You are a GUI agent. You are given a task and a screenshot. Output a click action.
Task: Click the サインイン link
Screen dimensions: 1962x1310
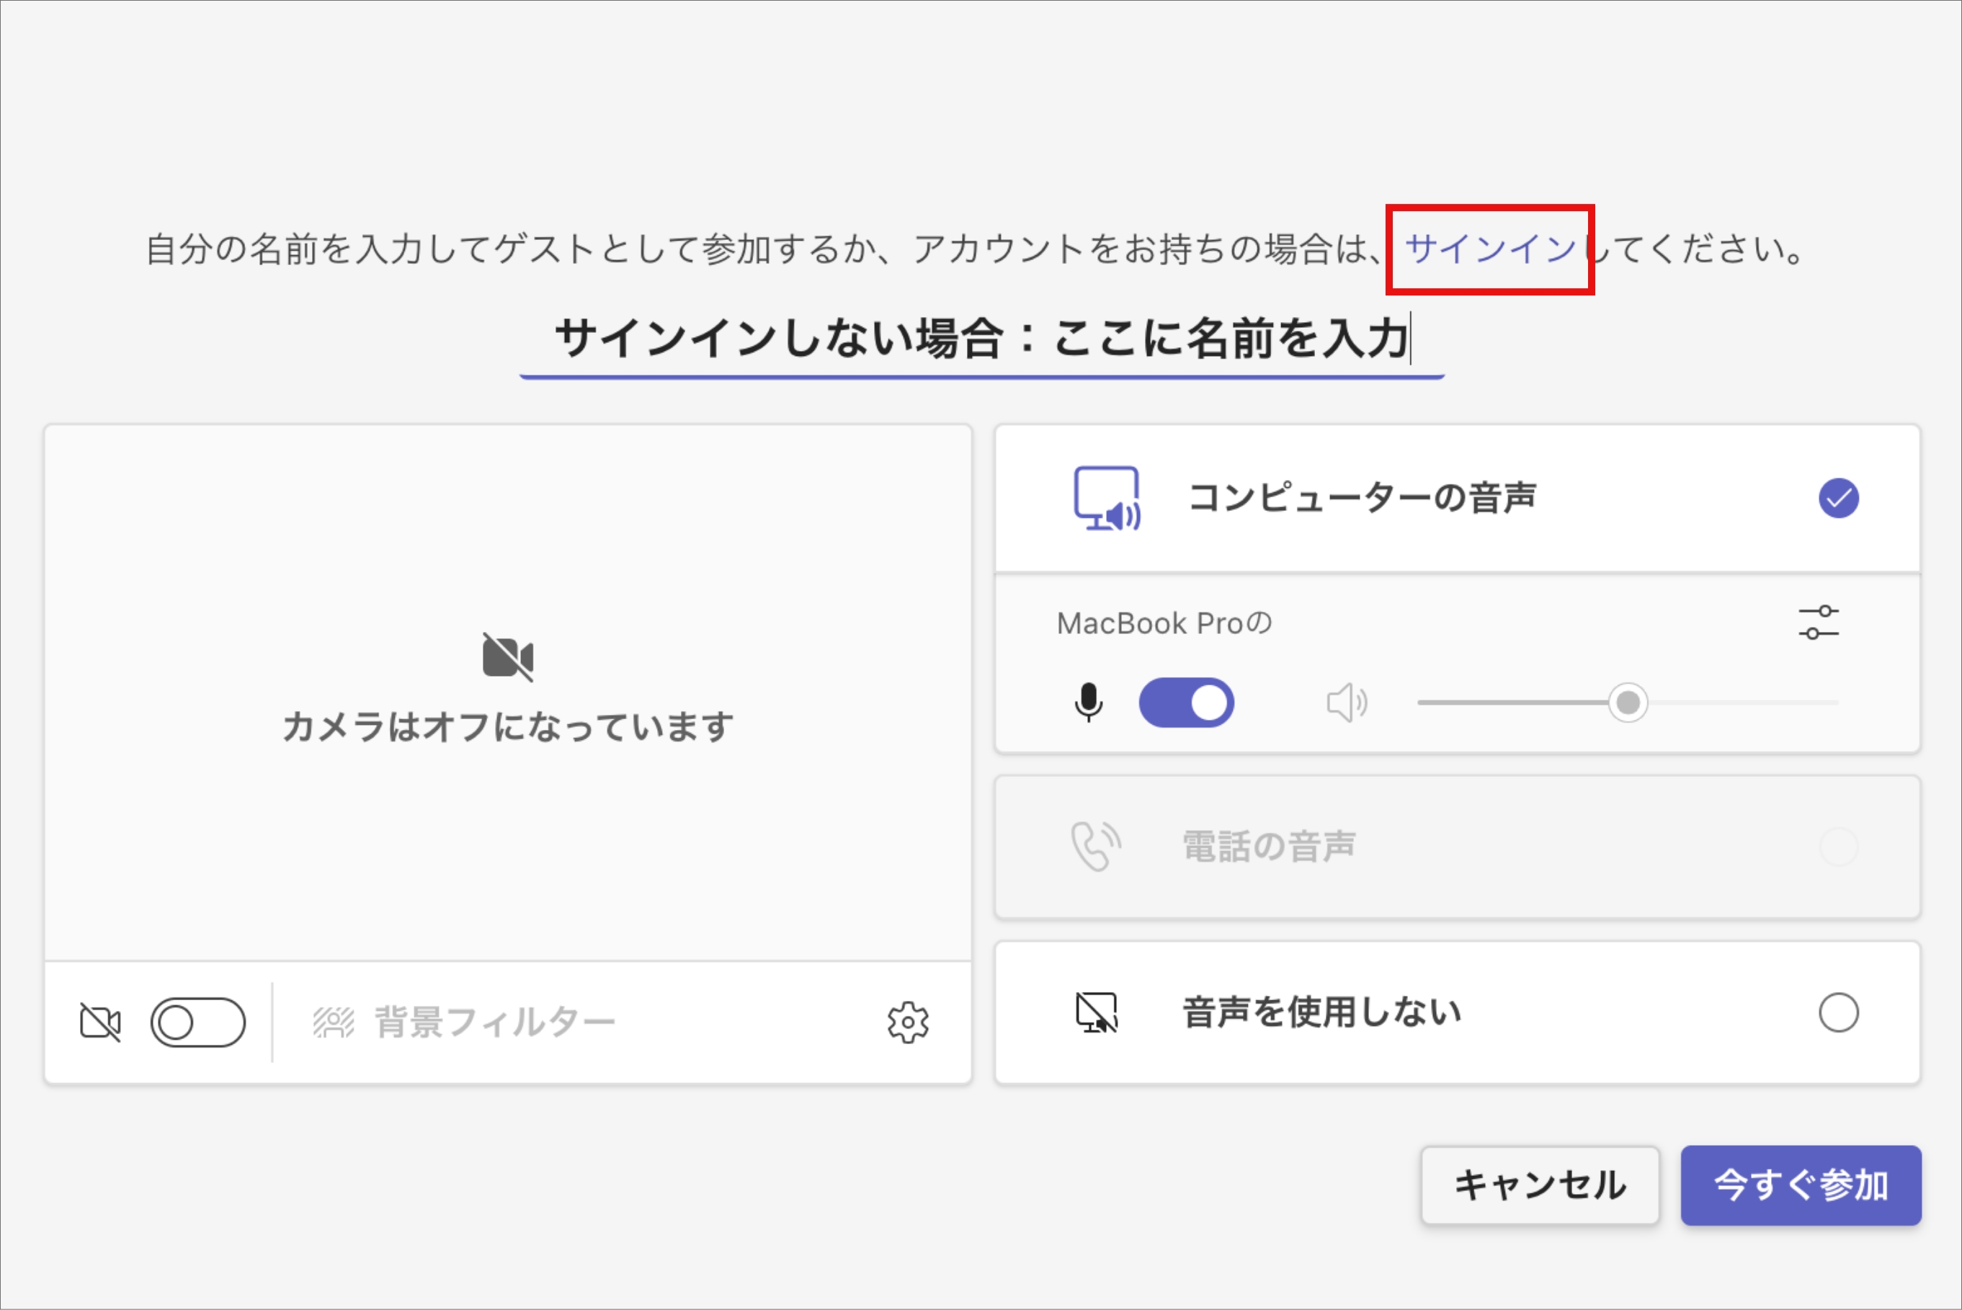(1489, 249)
